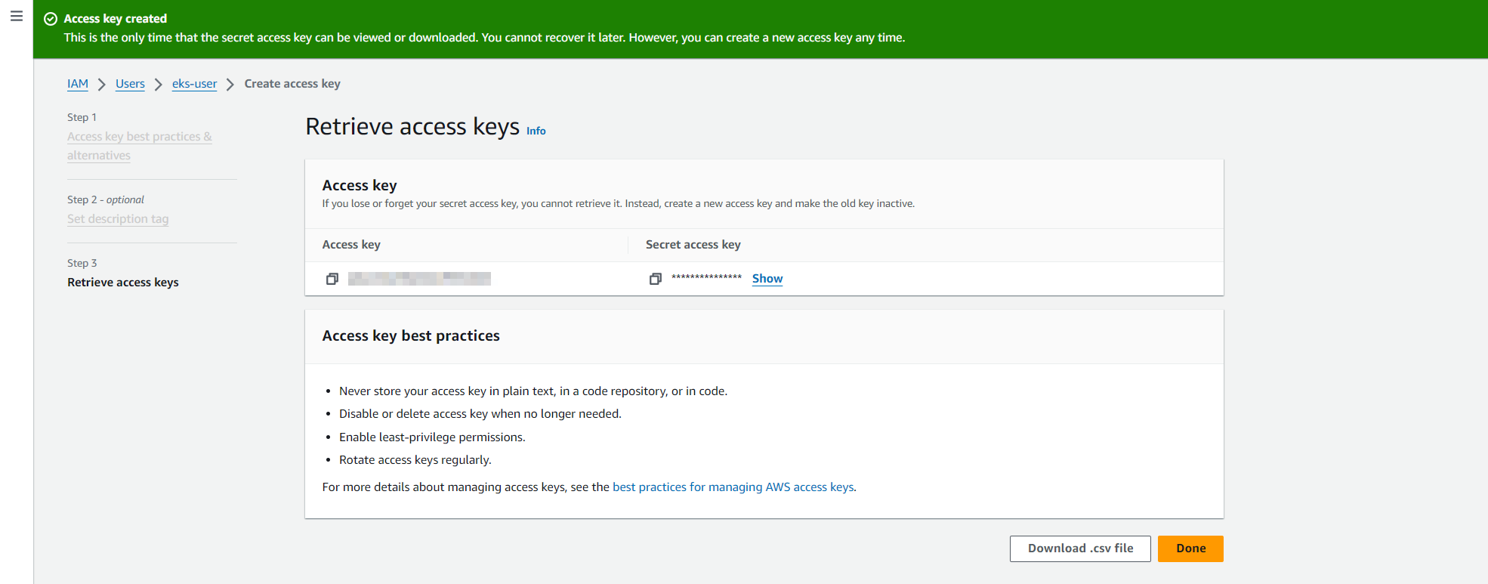Go to IAM breadcrumb
The image size is (1488, 584).
[x=78, y=84]
